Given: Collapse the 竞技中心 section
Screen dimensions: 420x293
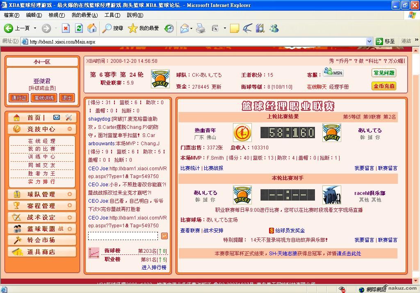Looking at the screenshot, I should pyautogui.click(x=70, y=129).
